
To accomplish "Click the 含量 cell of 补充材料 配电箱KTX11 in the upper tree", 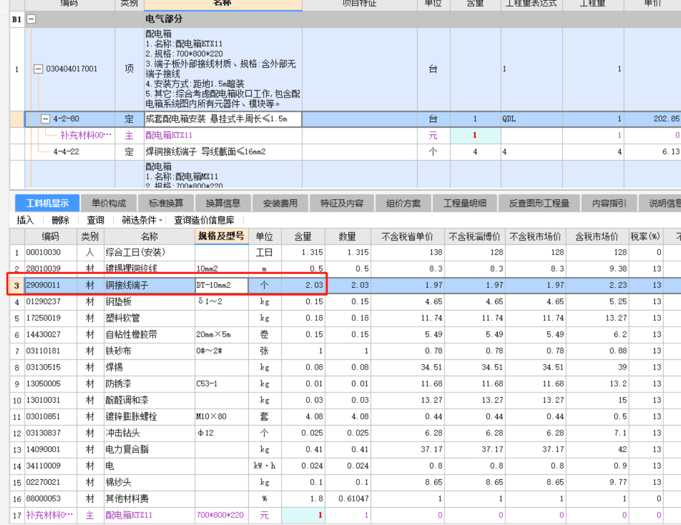I will coord(475,135).
